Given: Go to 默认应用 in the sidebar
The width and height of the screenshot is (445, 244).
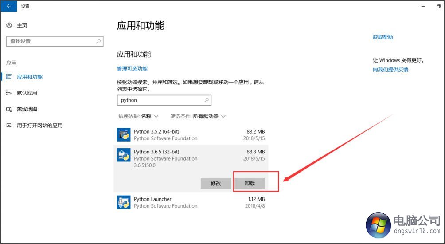Looking at the screenshot, I should (x=27, y=93).
